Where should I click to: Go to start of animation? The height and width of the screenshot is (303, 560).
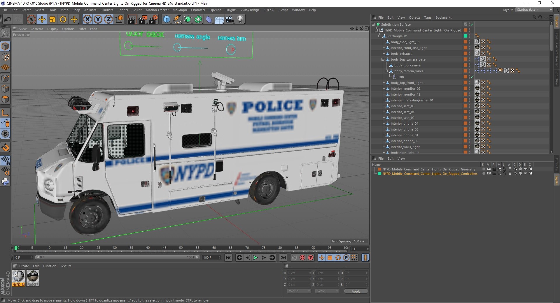coord(228,258)
